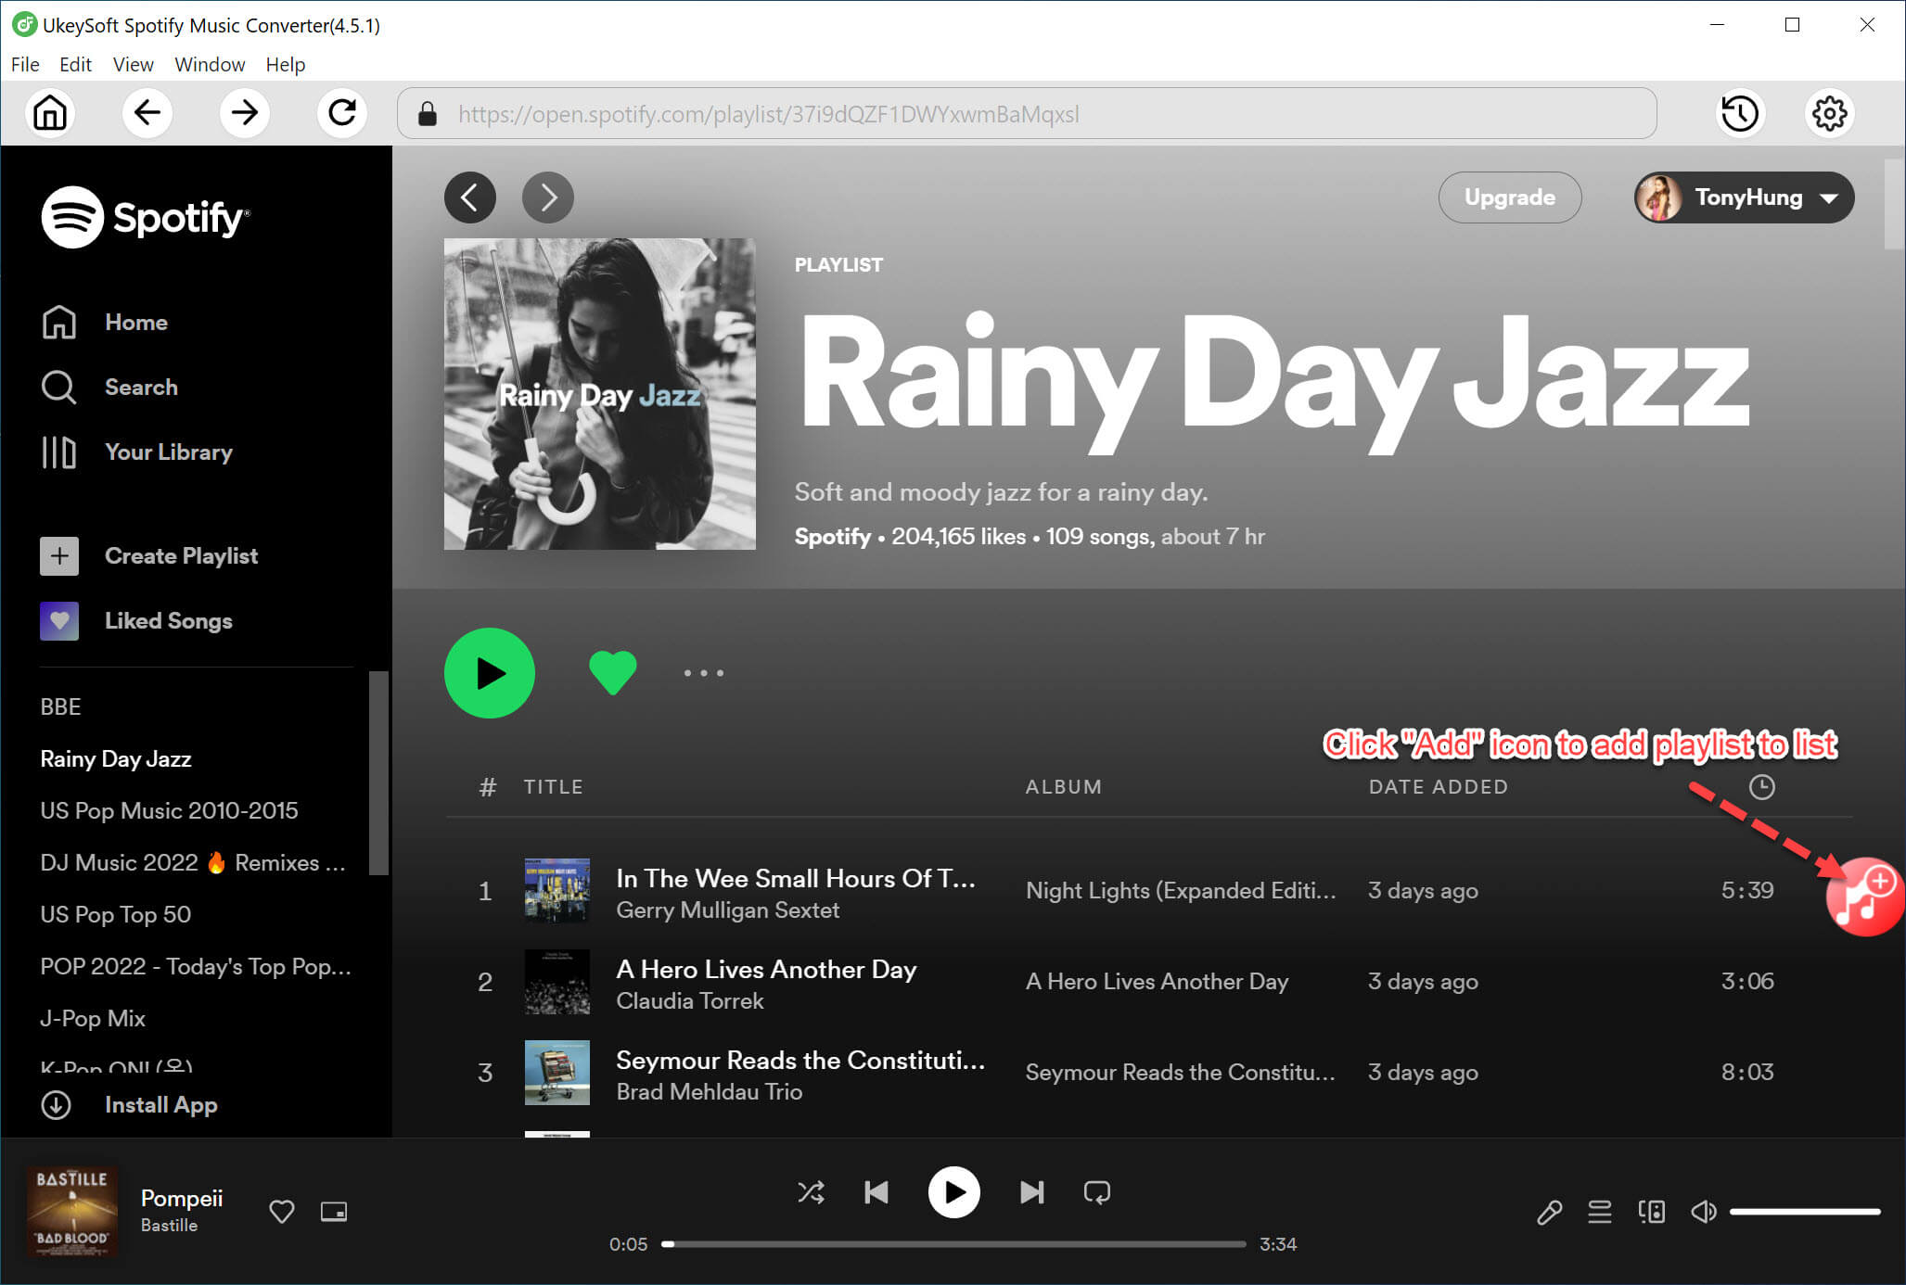
Task: Click the skip to previous track icon
Action: point(877,1191)
